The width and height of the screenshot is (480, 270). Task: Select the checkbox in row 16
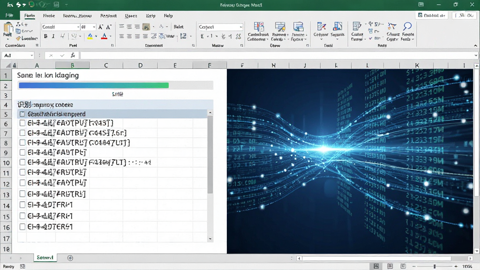pyautogui.click(x=22, y=226)
